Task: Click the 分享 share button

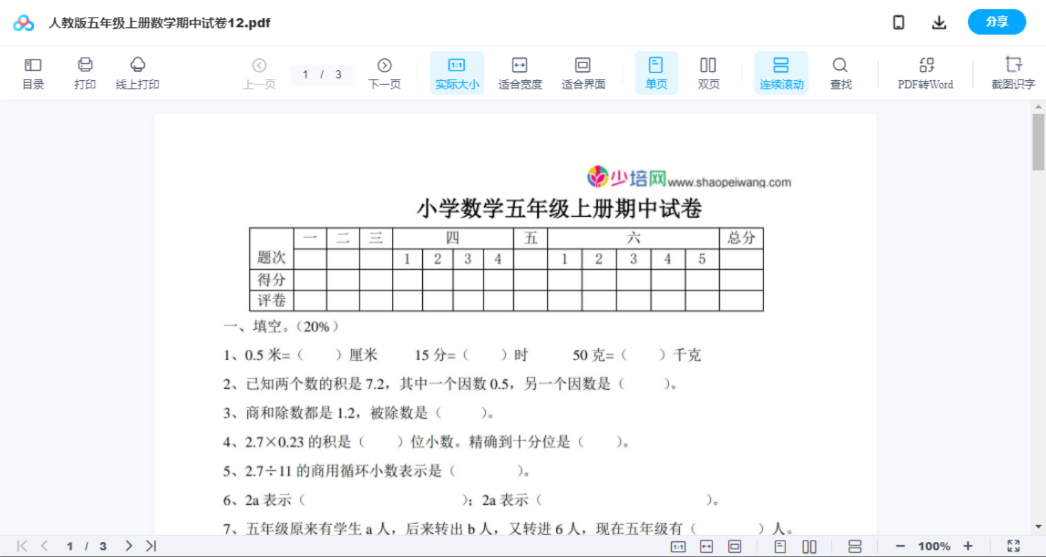Action: pyautogui.click(x=996, y=22)
